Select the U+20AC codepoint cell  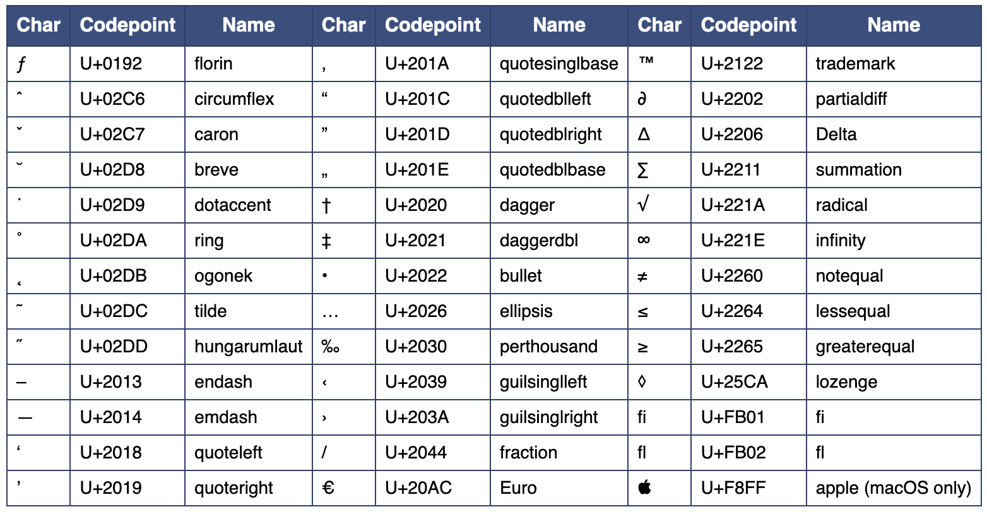[418, 487]
